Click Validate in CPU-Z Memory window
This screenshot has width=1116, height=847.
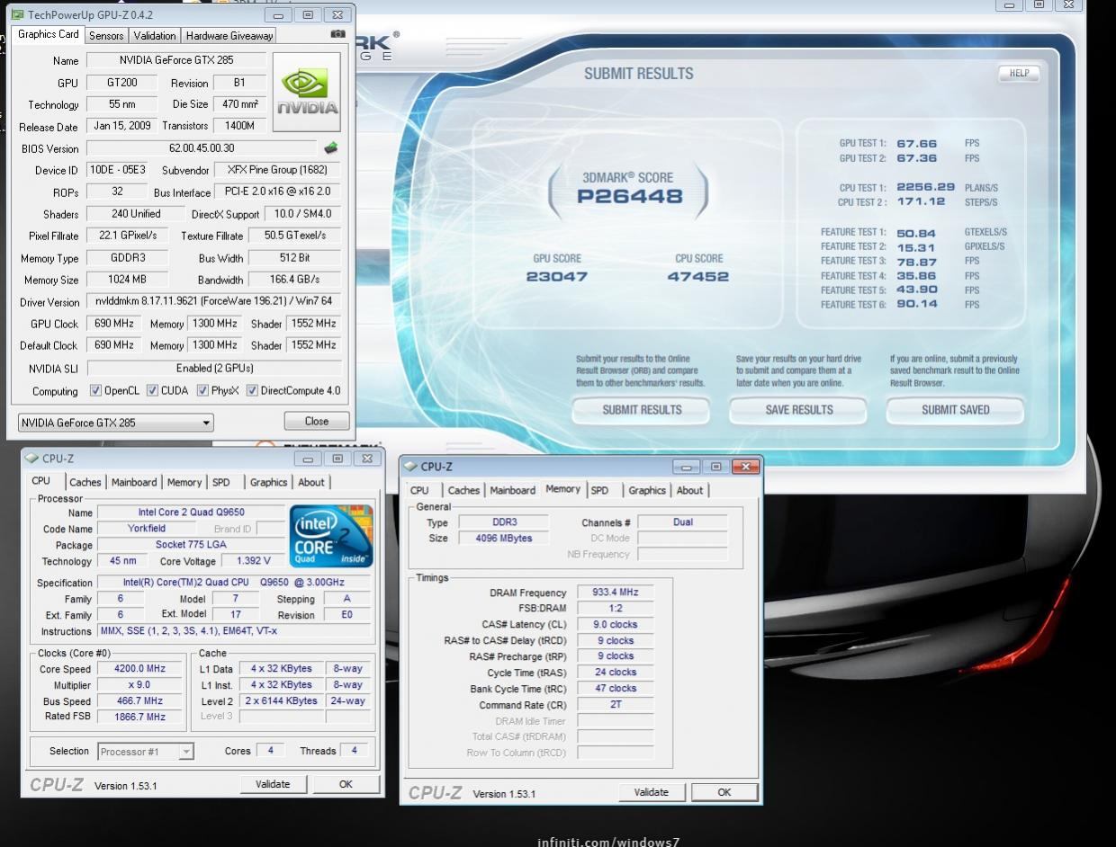(x=652, y=792)
